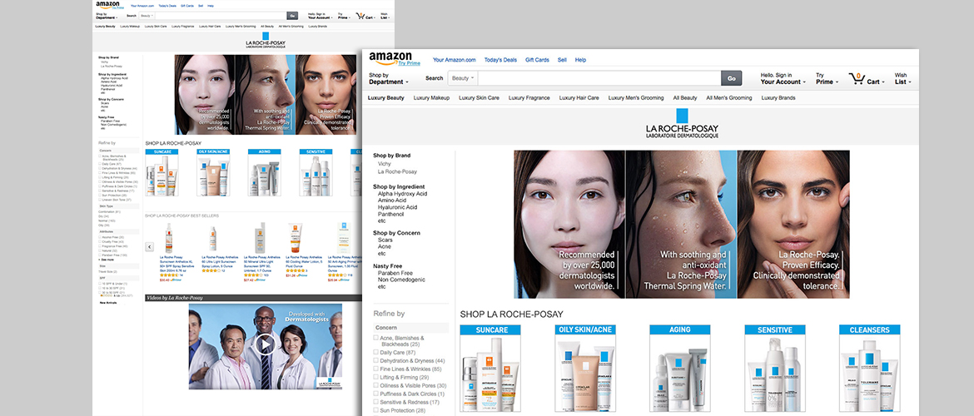Click the Amazon logo in the small background page
974x416 pixels.
[107, 4]
